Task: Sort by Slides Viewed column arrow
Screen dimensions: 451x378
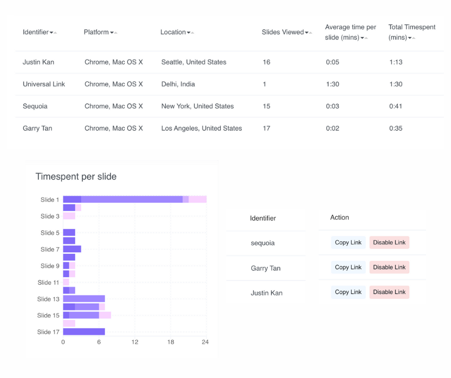Action: 309,33
